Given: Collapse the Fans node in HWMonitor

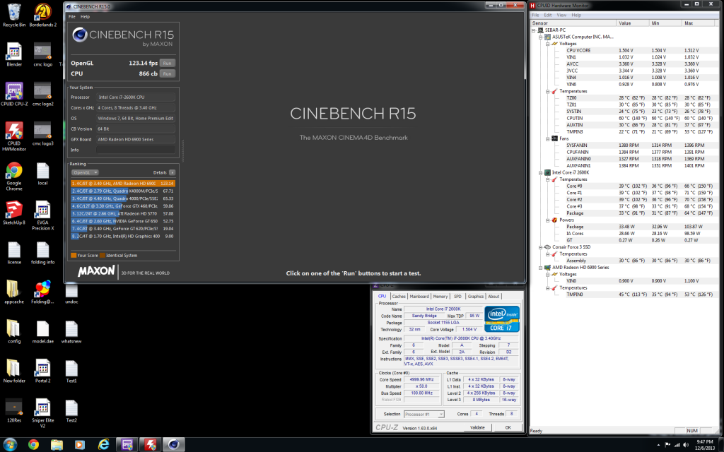Looking at the screenshot, I should 548,139.
